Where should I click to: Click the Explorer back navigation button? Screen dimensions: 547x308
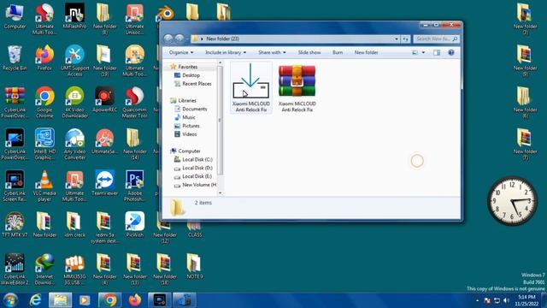click(168, 38)
